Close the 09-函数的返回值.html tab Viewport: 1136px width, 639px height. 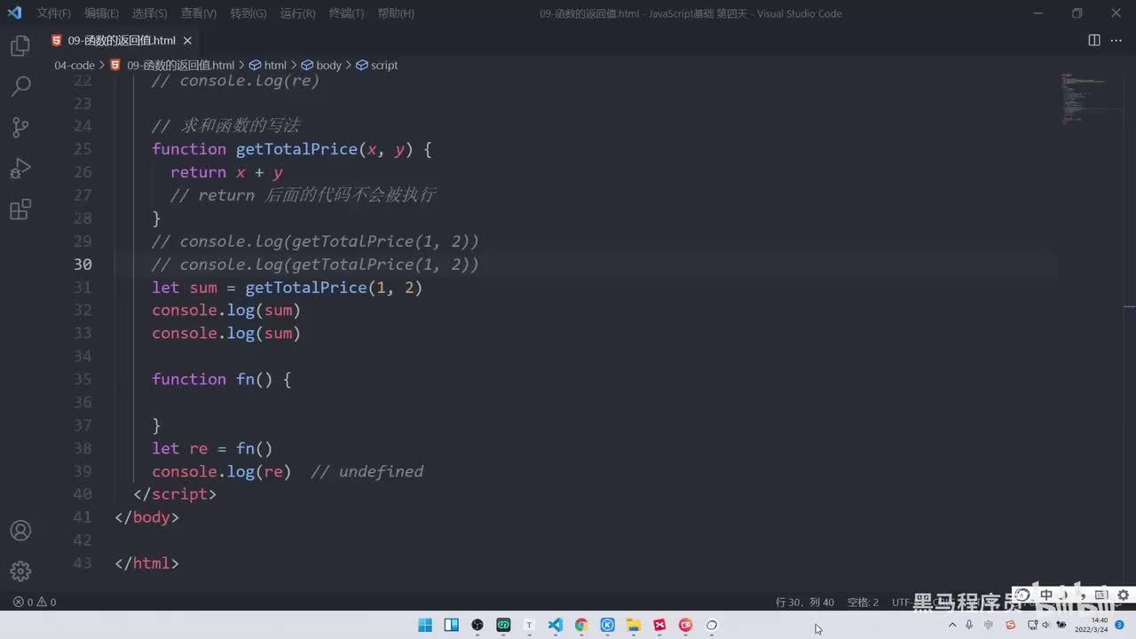pyautogui.click(x=189, y=41)
